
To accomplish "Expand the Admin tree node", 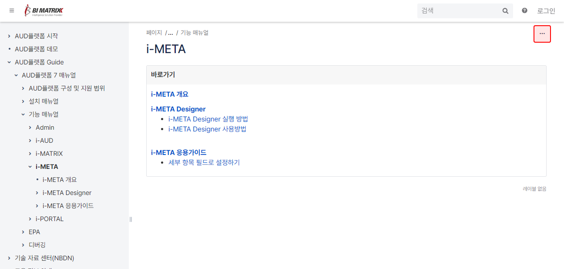I will (30, 128).
